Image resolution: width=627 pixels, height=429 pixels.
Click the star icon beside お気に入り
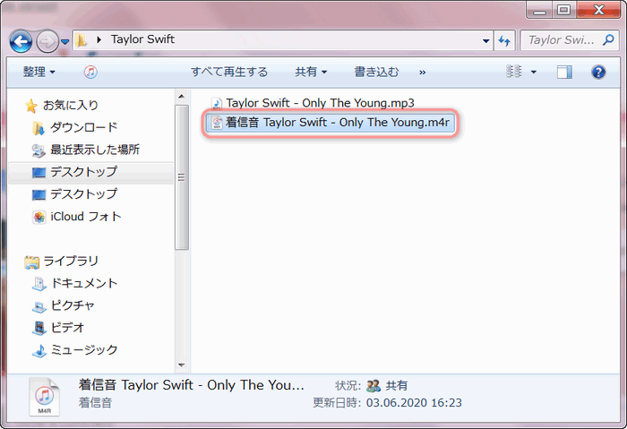tap(30, 106)
